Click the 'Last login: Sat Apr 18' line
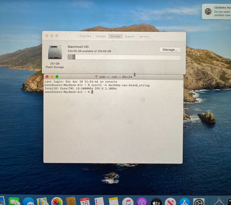 tap(81, 82)
